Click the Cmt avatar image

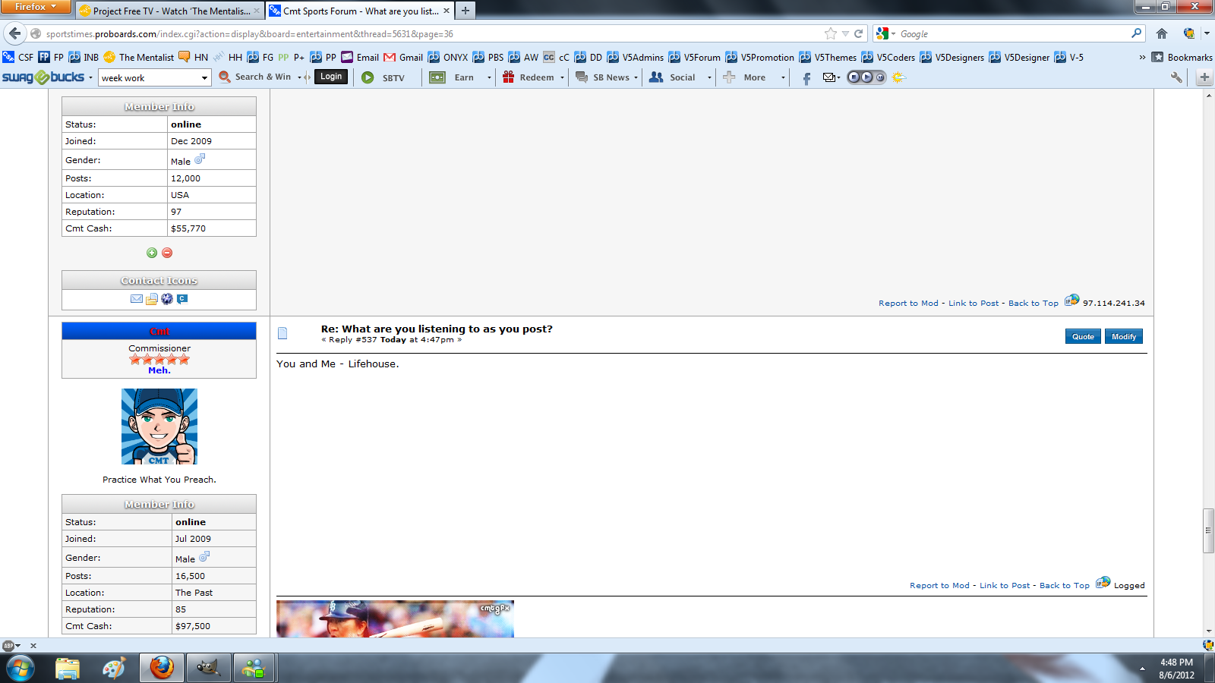pos(159,426)
